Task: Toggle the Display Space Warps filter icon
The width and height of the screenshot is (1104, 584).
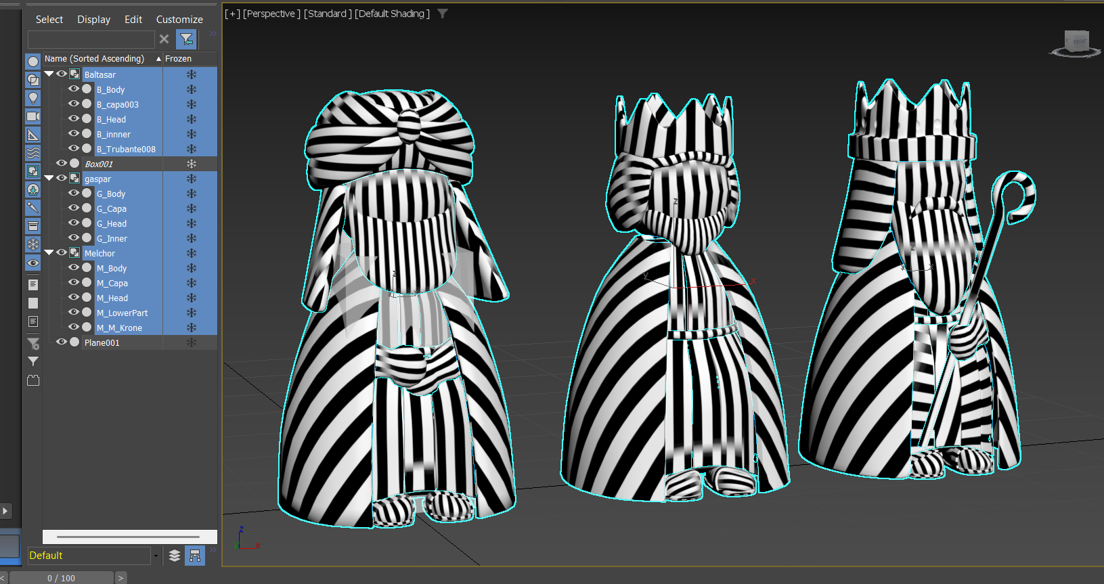Action: coord(32,153)
